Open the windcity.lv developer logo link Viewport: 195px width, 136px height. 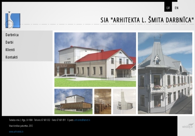point(188,126)
